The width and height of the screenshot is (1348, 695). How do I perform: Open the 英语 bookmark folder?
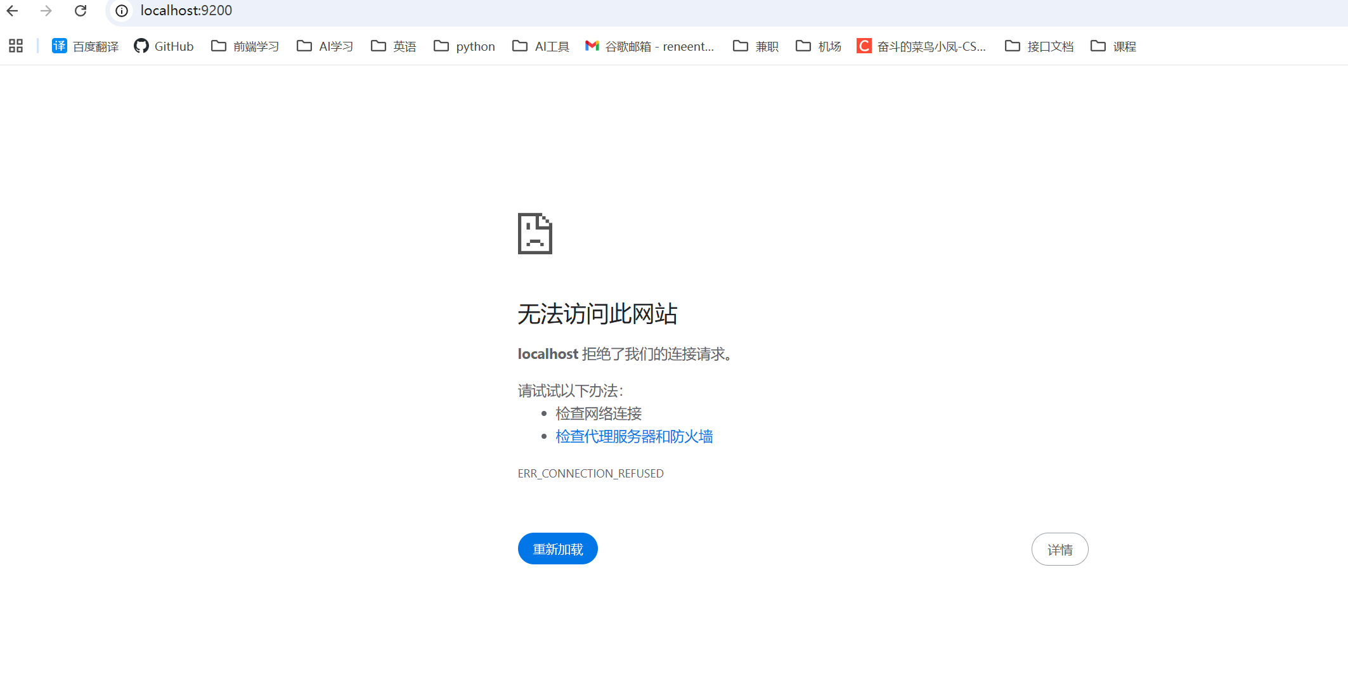pyautogui.click(x=394, y=46)
